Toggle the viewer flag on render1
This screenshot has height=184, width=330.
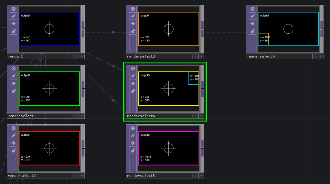point(14,9)
